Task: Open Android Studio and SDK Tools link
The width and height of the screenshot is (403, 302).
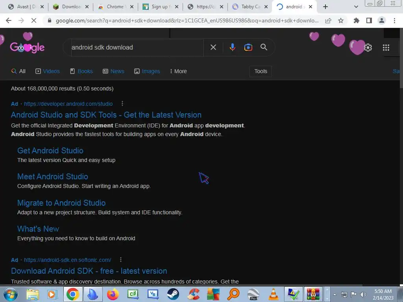Action: tap(106, 115)
